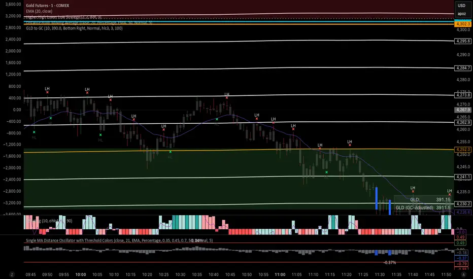Click the -0.37% oscillator value label
The width and height of the screenshot is (473, 279).
390,263
